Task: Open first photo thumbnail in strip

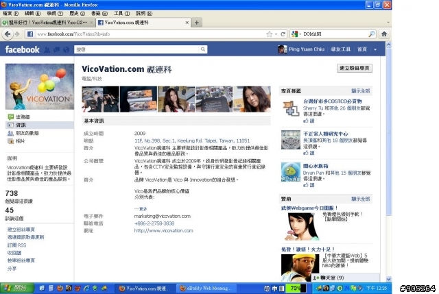Action: point(100,99)
